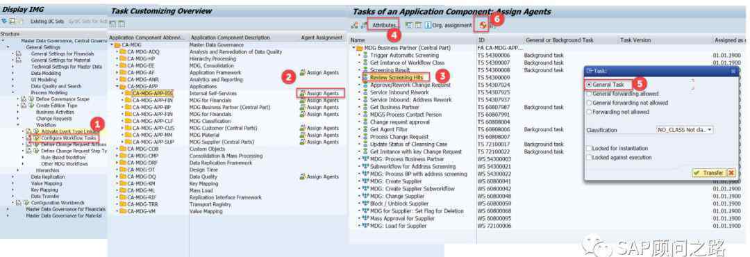Click the Transfer button

[709, 173]
